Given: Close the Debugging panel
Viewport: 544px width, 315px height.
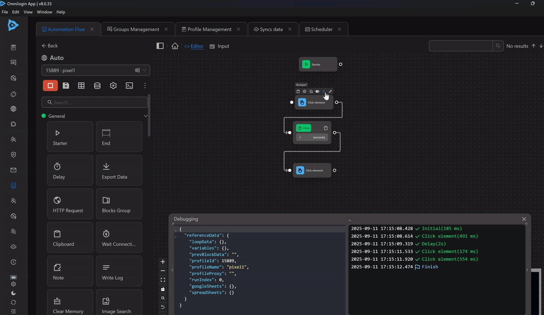Looking at the screenshot, I should click(524, 219).
